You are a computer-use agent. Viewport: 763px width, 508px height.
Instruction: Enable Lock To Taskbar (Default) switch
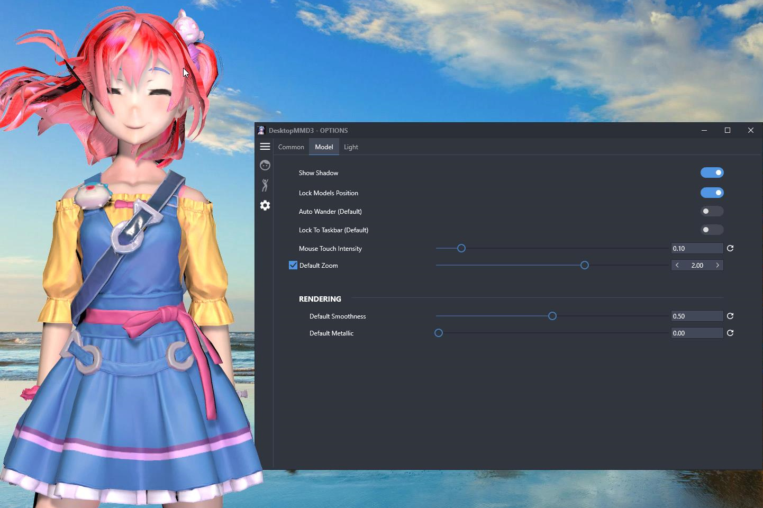[x=712, y=230]
